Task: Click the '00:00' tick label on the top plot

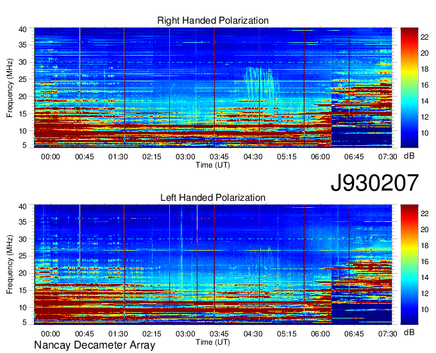Action: [x=50, y=157]
